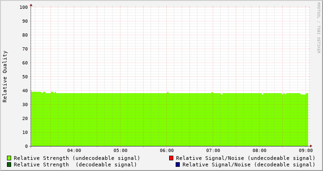Select the Relative Strength (undecodeable signal) legend label
Image resolution: width=323 pixels, height=171 pixels.
(77, 158)
